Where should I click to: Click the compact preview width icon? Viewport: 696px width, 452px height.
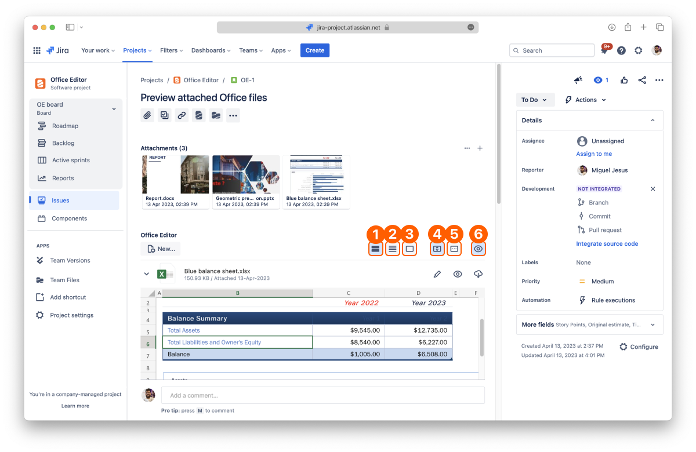(454, 249)
